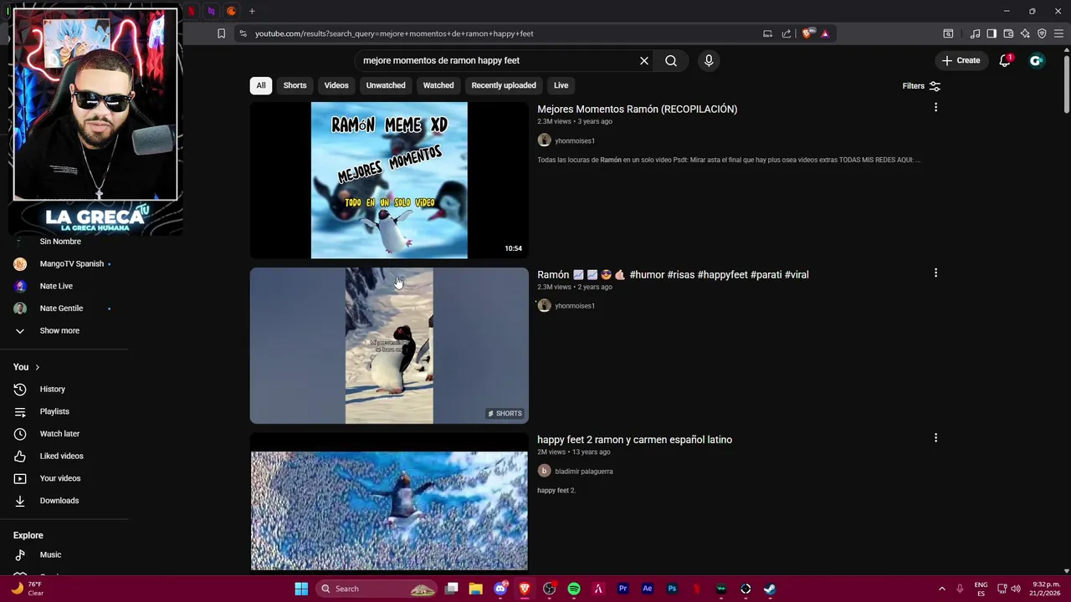The height and width of the screenshot is (602, 1071).
Task: Open Your videos in sidebar
Action: 60,478
